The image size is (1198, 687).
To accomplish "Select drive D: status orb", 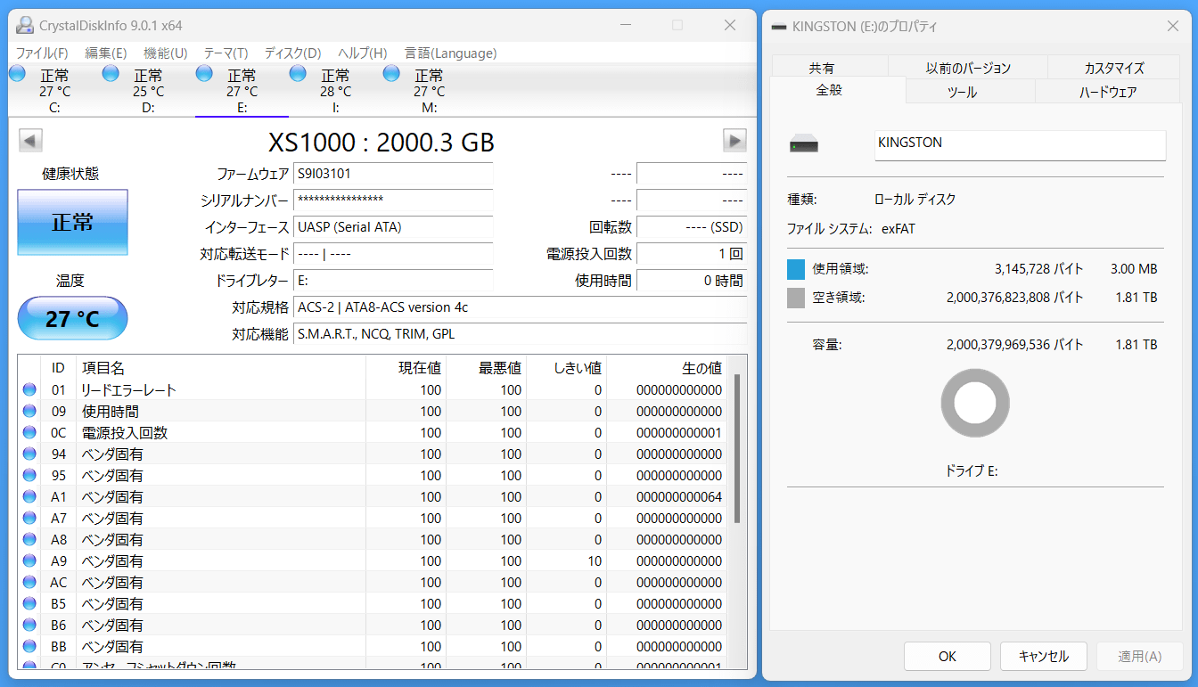I will (x=111, y=74).
